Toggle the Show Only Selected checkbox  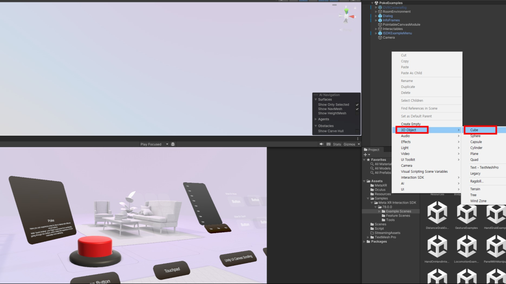(x=357, y=105)
